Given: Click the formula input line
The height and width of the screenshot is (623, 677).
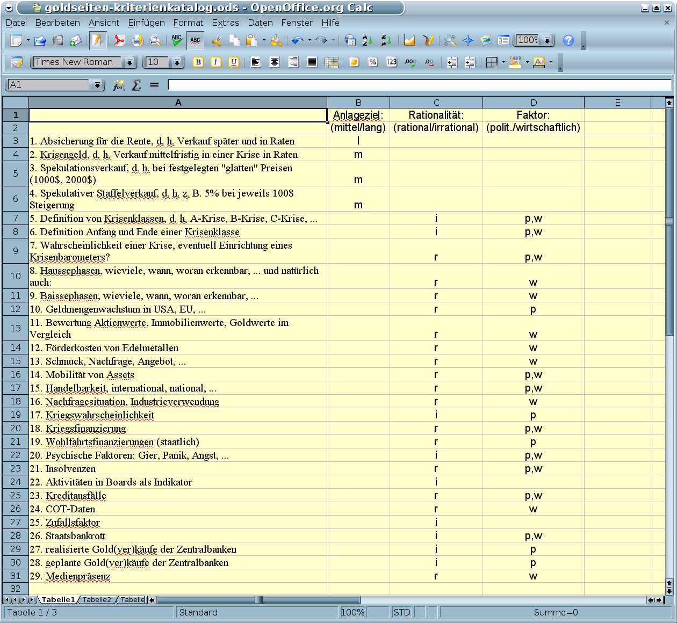Looking at the screenshot, I should (419, 85).
